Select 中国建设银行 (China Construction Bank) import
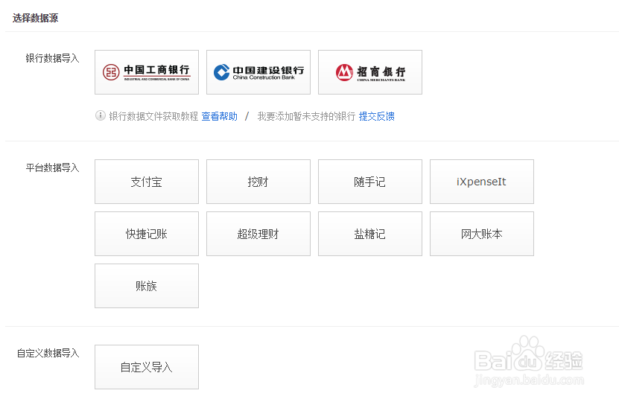Screen dimensions: 619x402 [x=258, y=72]
